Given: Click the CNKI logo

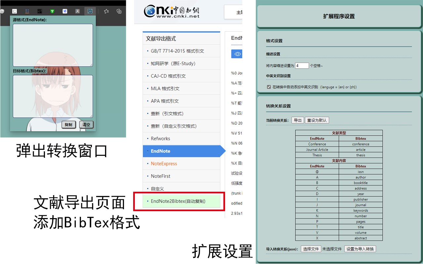Looking at the screenshot, I should [172, 12].
